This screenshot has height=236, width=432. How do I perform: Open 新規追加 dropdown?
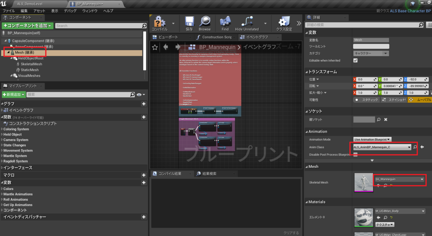pyautogui.click(x=13, y=94)
